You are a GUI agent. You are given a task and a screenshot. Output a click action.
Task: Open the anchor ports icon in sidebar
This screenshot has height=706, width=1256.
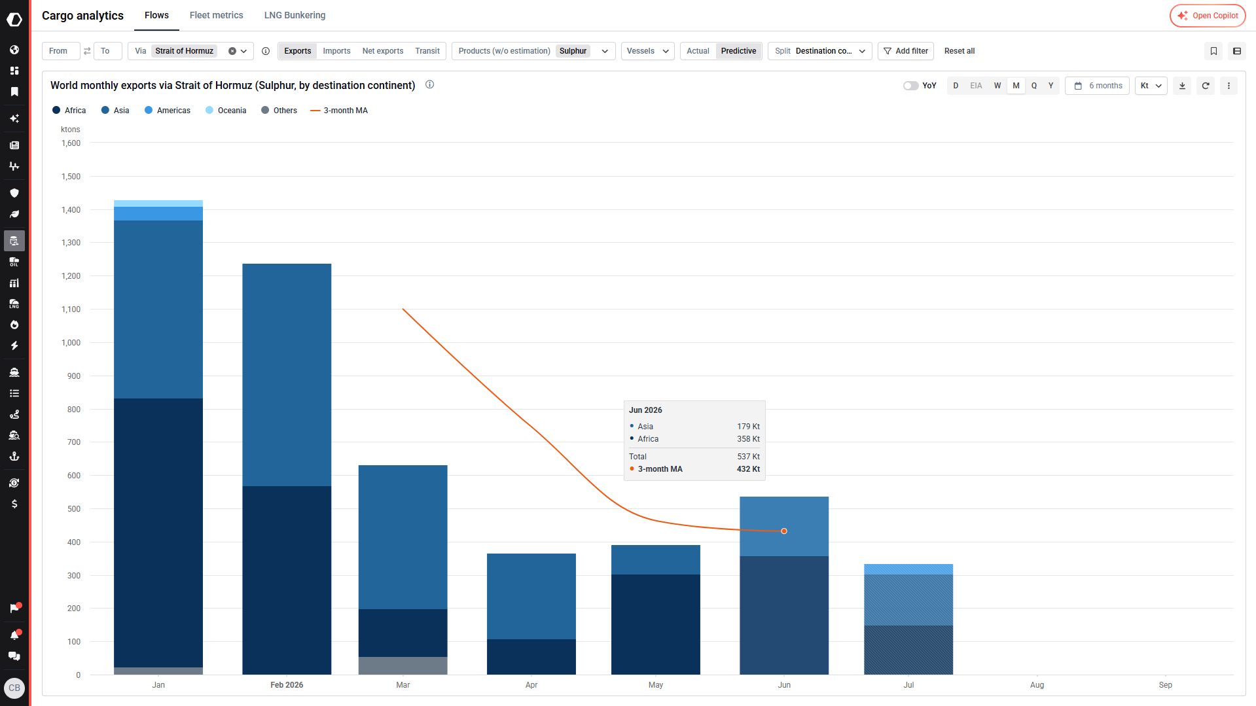(14, 456)
